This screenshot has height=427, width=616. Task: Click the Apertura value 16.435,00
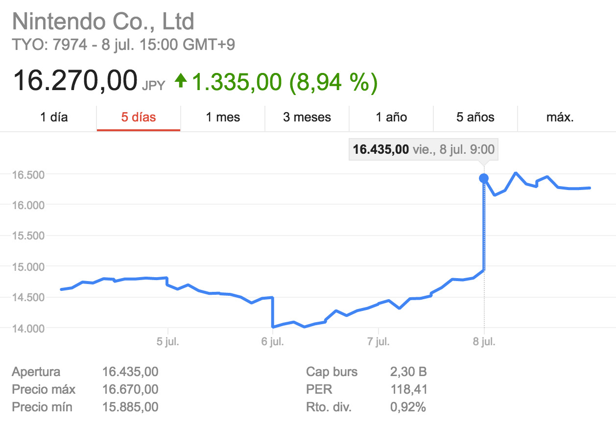(130, 372)
